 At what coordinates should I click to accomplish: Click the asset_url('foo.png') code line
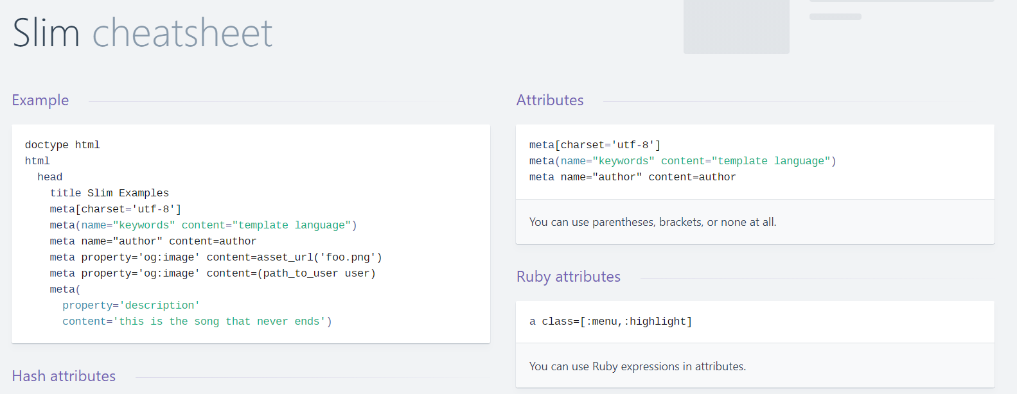click(216, 257)
